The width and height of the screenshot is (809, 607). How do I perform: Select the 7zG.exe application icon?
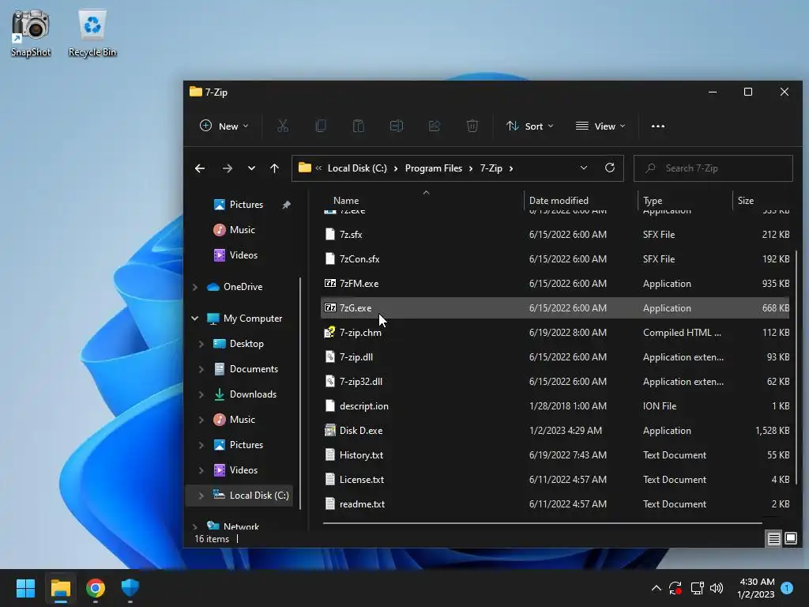pyautogui.click(x=330, y=307)
